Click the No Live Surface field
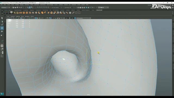 coord(55,7)
